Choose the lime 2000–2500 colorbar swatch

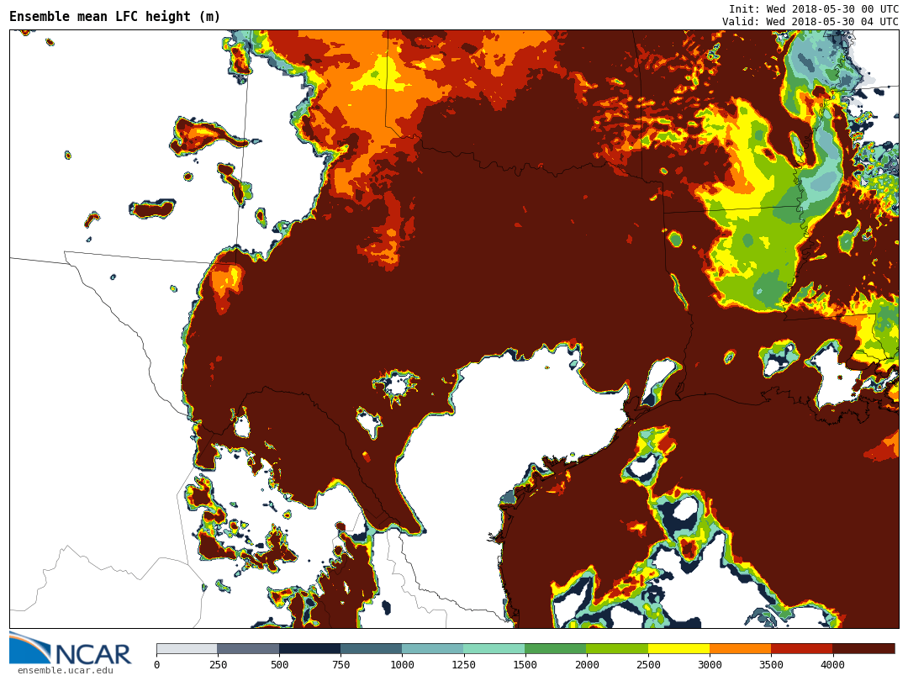click(617, 649)
